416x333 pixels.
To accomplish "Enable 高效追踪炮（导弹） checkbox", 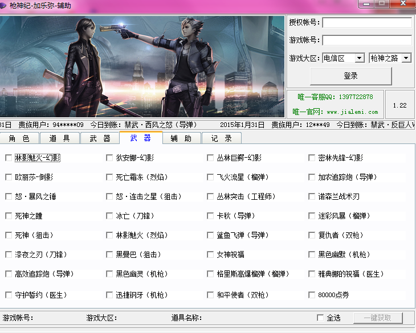I will (9, 274).
